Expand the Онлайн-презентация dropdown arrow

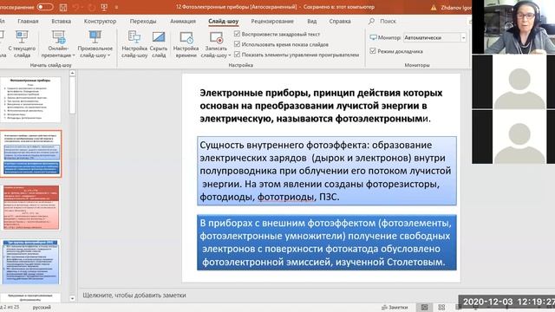(x=73, y=55)
